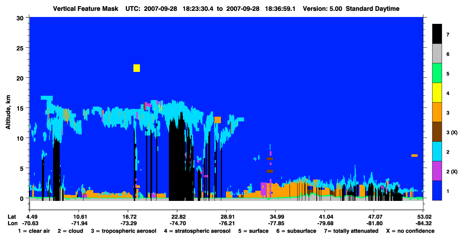This screenshot has height=241, width=470.
Task: Click the '3 = tropospheric aerosol' key text
Action: click(x=124, y=231)
